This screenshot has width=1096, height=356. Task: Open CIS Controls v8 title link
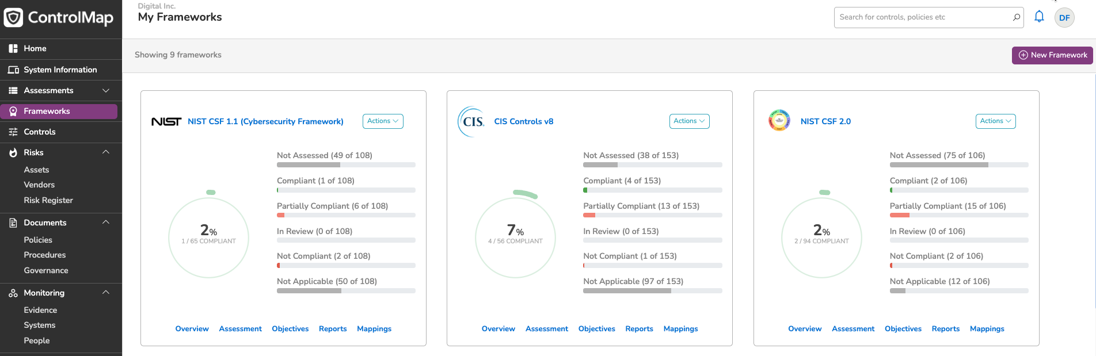524,121
